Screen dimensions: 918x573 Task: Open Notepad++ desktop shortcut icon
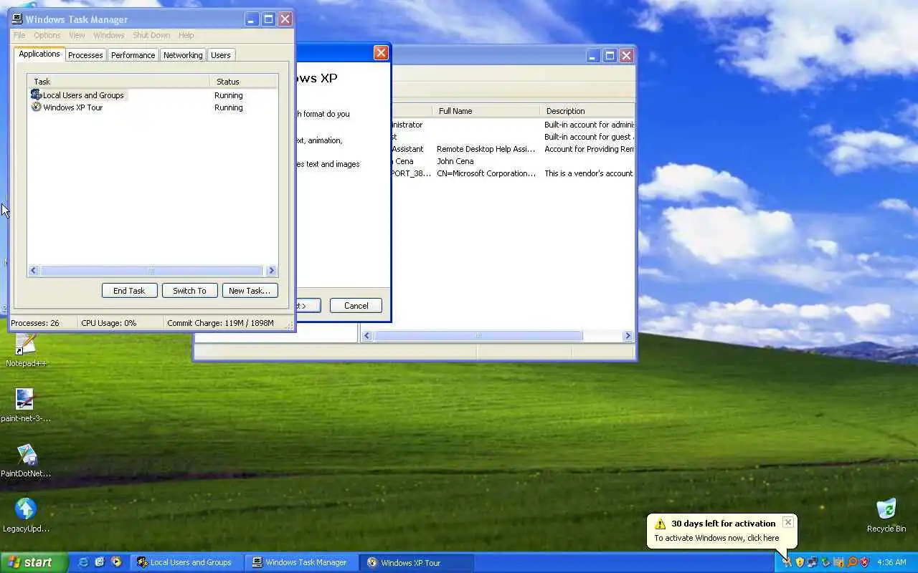(x=25, y=345)
